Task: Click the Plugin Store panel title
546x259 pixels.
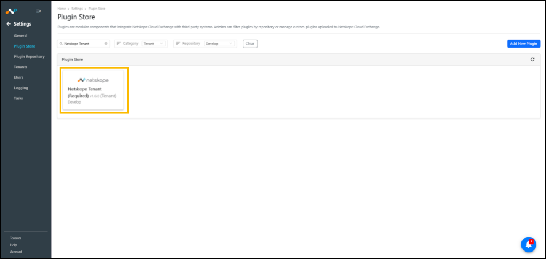Action: click(x=72, y=60)
